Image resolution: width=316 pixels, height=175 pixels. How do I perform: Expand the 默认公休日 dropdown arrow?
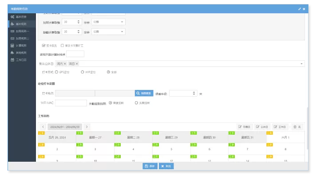click(x=301, y=64)
